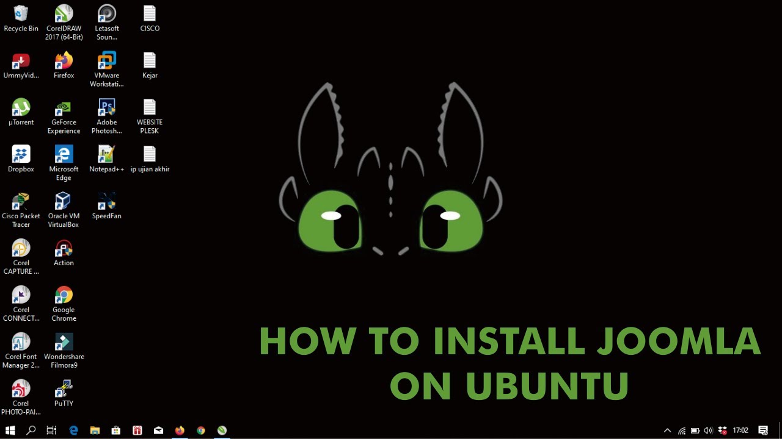Select the Corel CAPTURE desktop shortcut
The image size is (782, 439).
coord(21,257)
